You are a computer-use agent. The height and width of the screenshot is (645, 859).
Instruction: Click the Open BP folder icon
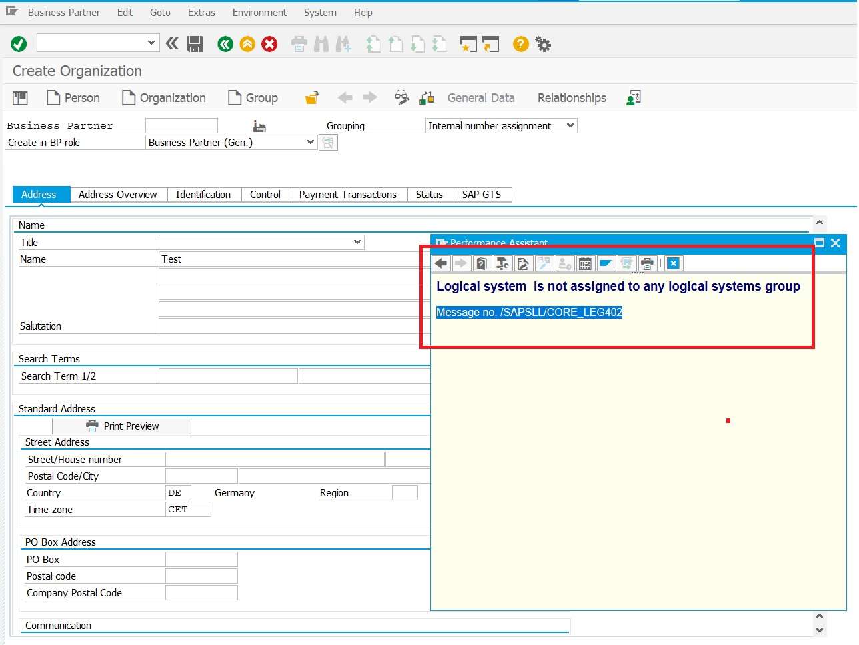click(312, 98)
